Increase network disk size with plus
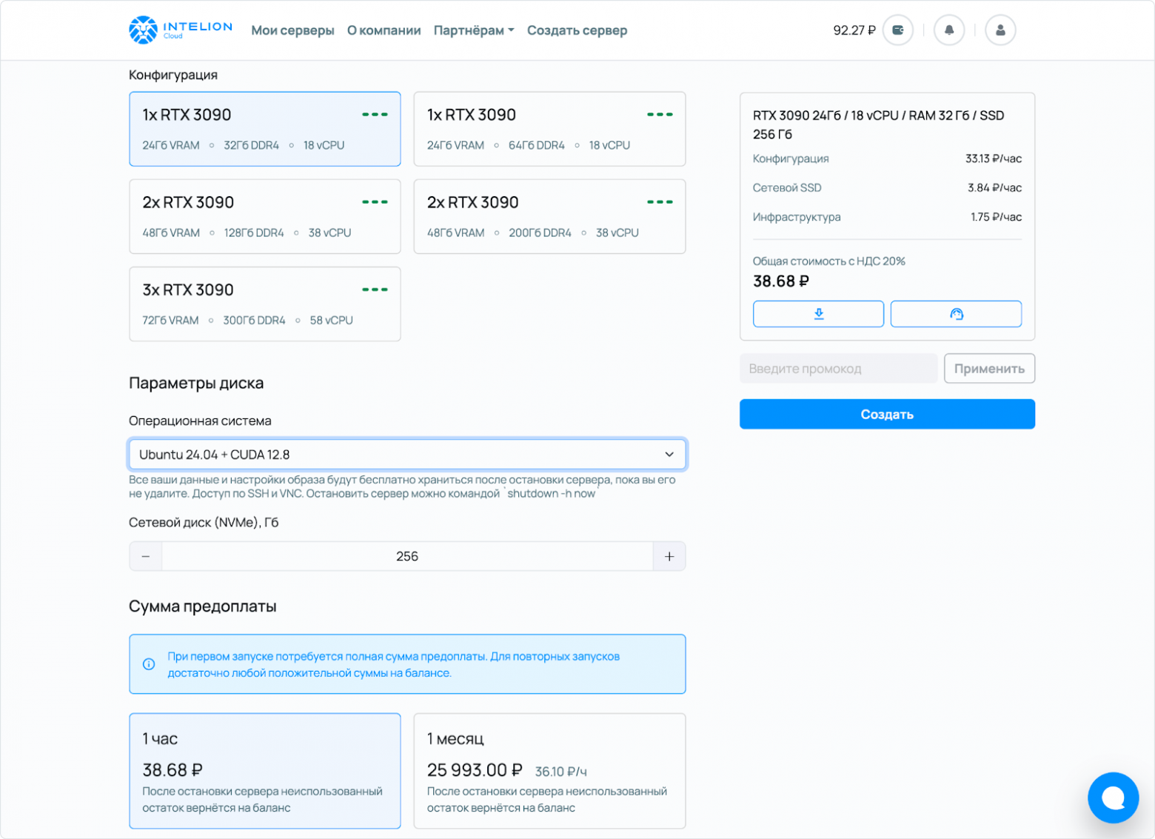Screen dimensions: 1155x839 [x=669, y=556]
